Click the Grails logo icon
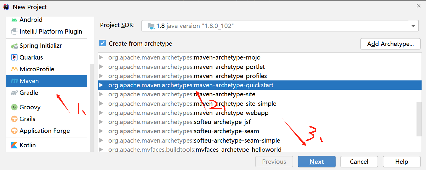426x170 pixels. pyautogui.click(x=14, y=119)
